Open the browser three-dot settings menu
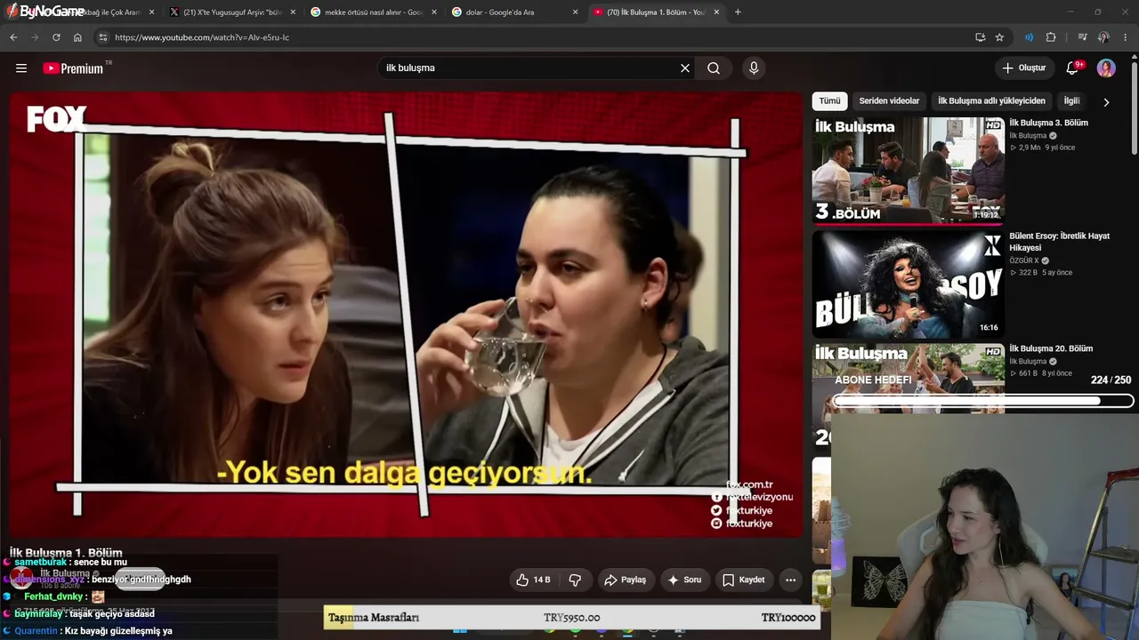 [x=1126, y=37]
